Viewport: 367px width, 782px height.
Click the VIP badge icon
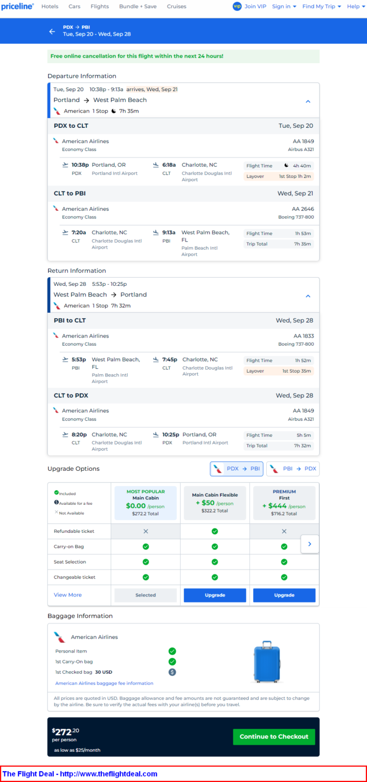(x=237, y=7)
